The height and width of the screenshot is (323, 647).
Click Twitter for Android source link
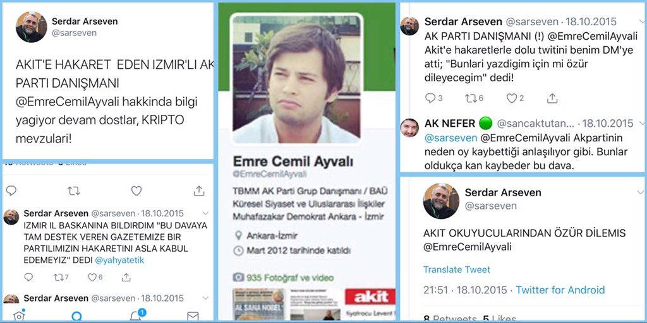click(560, 290)
